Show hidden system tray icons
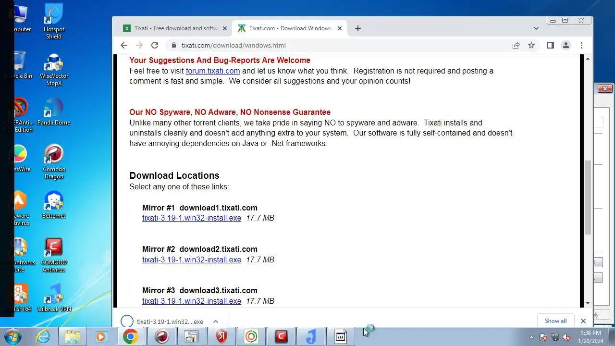Viewport: 615px width, 346px height. 531,337
